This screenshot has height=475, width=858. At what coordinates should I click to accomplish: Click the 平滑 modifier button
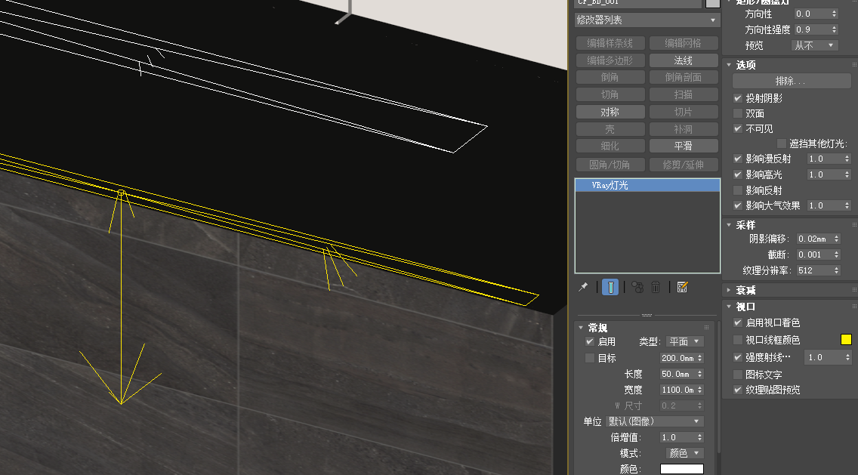click(683, 146)
